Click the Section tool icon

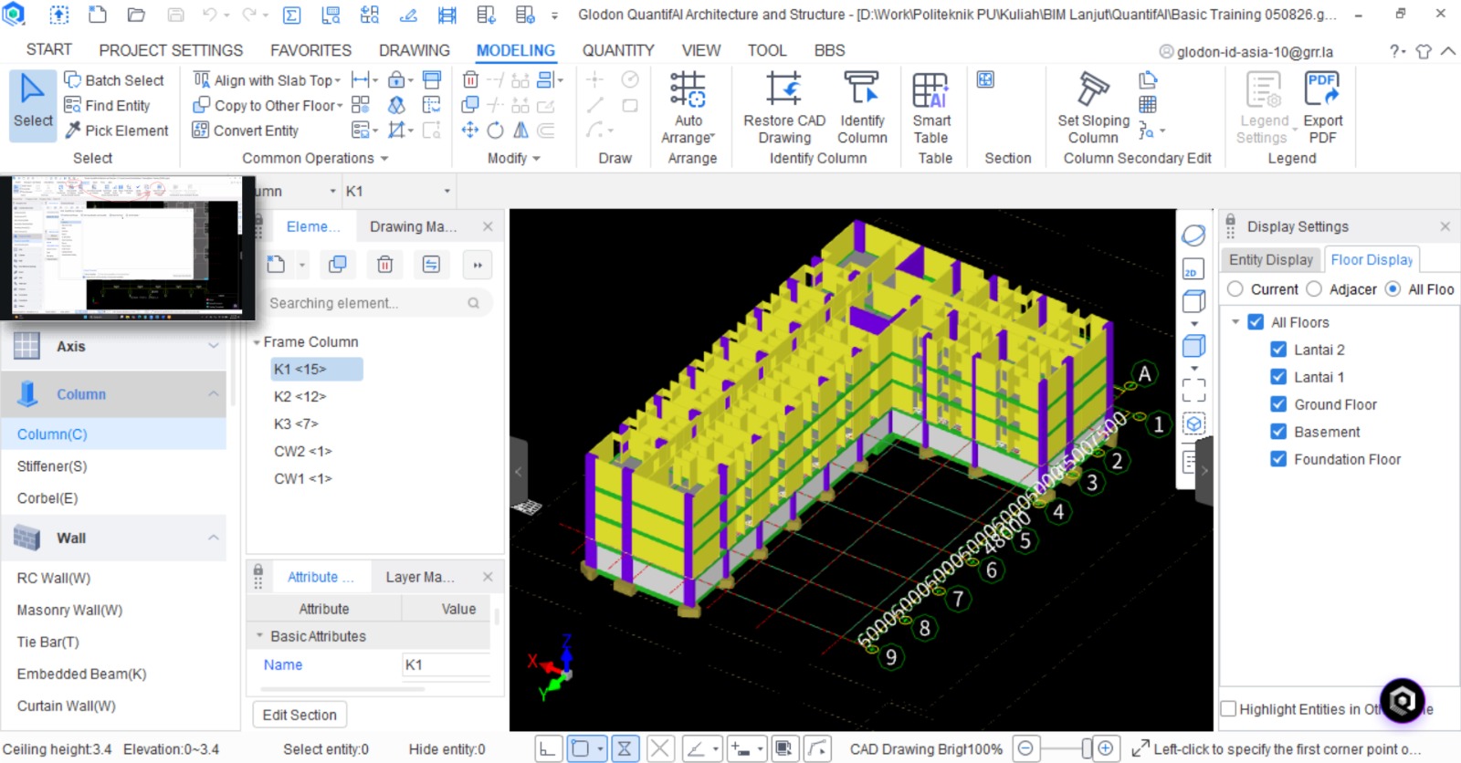click(x=985, y=80)
